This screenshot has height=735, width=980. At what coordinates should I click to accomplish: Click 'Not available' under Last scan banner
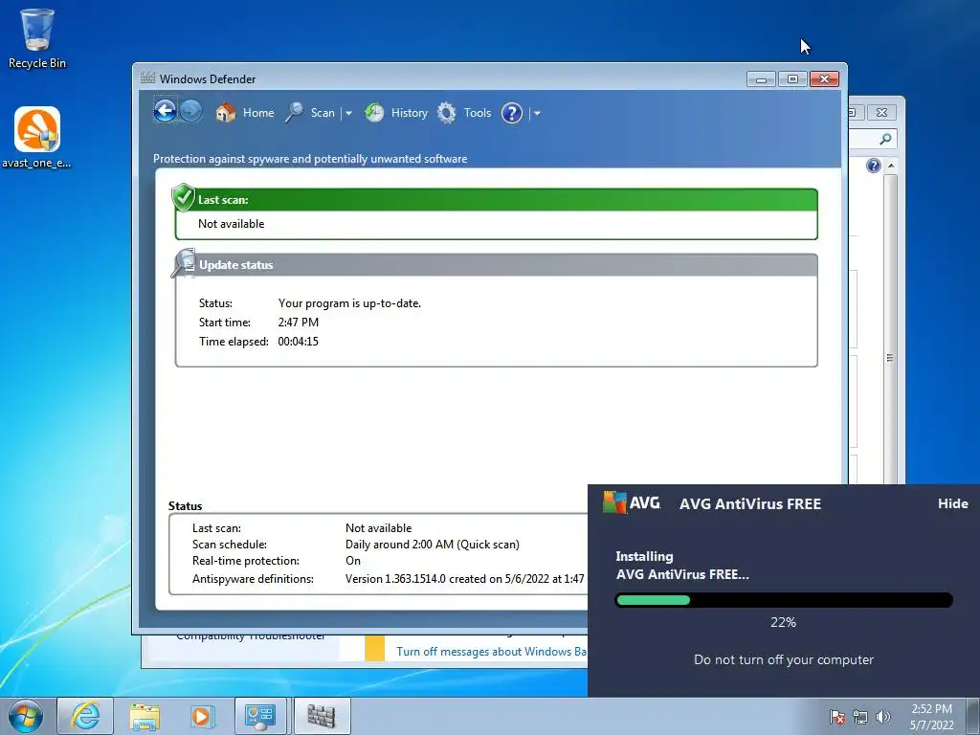point(232,224)
